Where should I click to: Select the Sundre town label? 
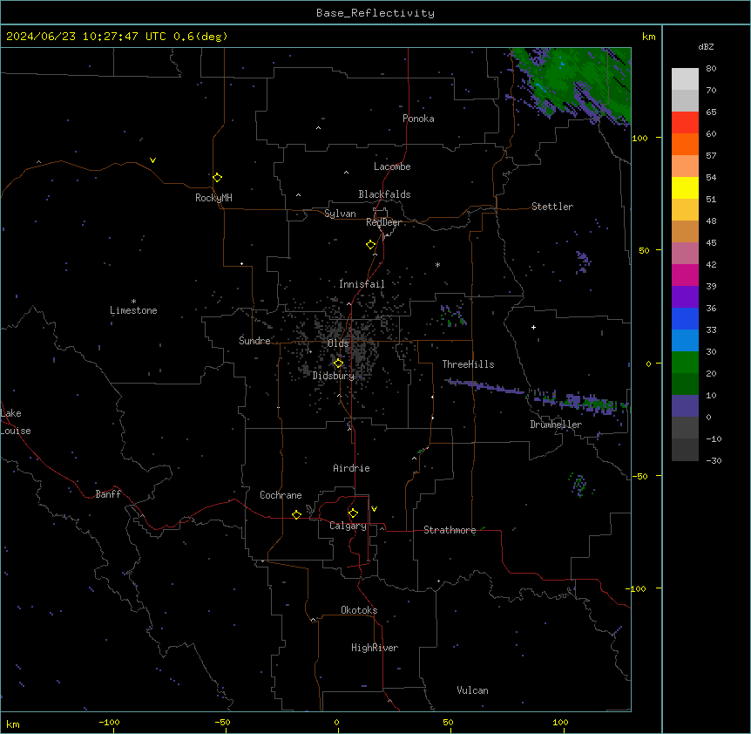click(x=254, y=341)
